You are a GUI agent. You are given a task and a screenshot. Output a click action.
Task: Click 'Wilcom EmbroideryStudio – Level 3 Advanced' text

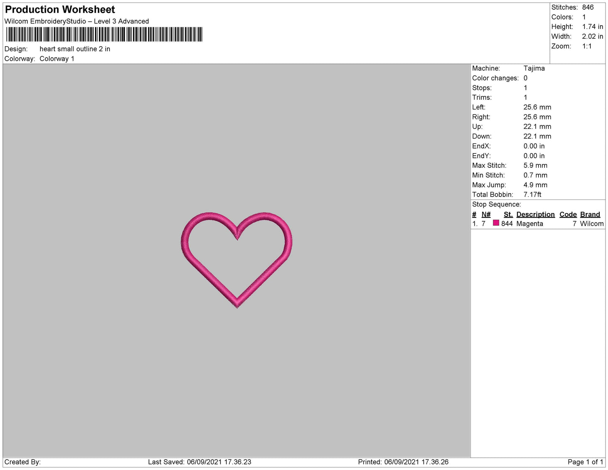click(77, 21)
